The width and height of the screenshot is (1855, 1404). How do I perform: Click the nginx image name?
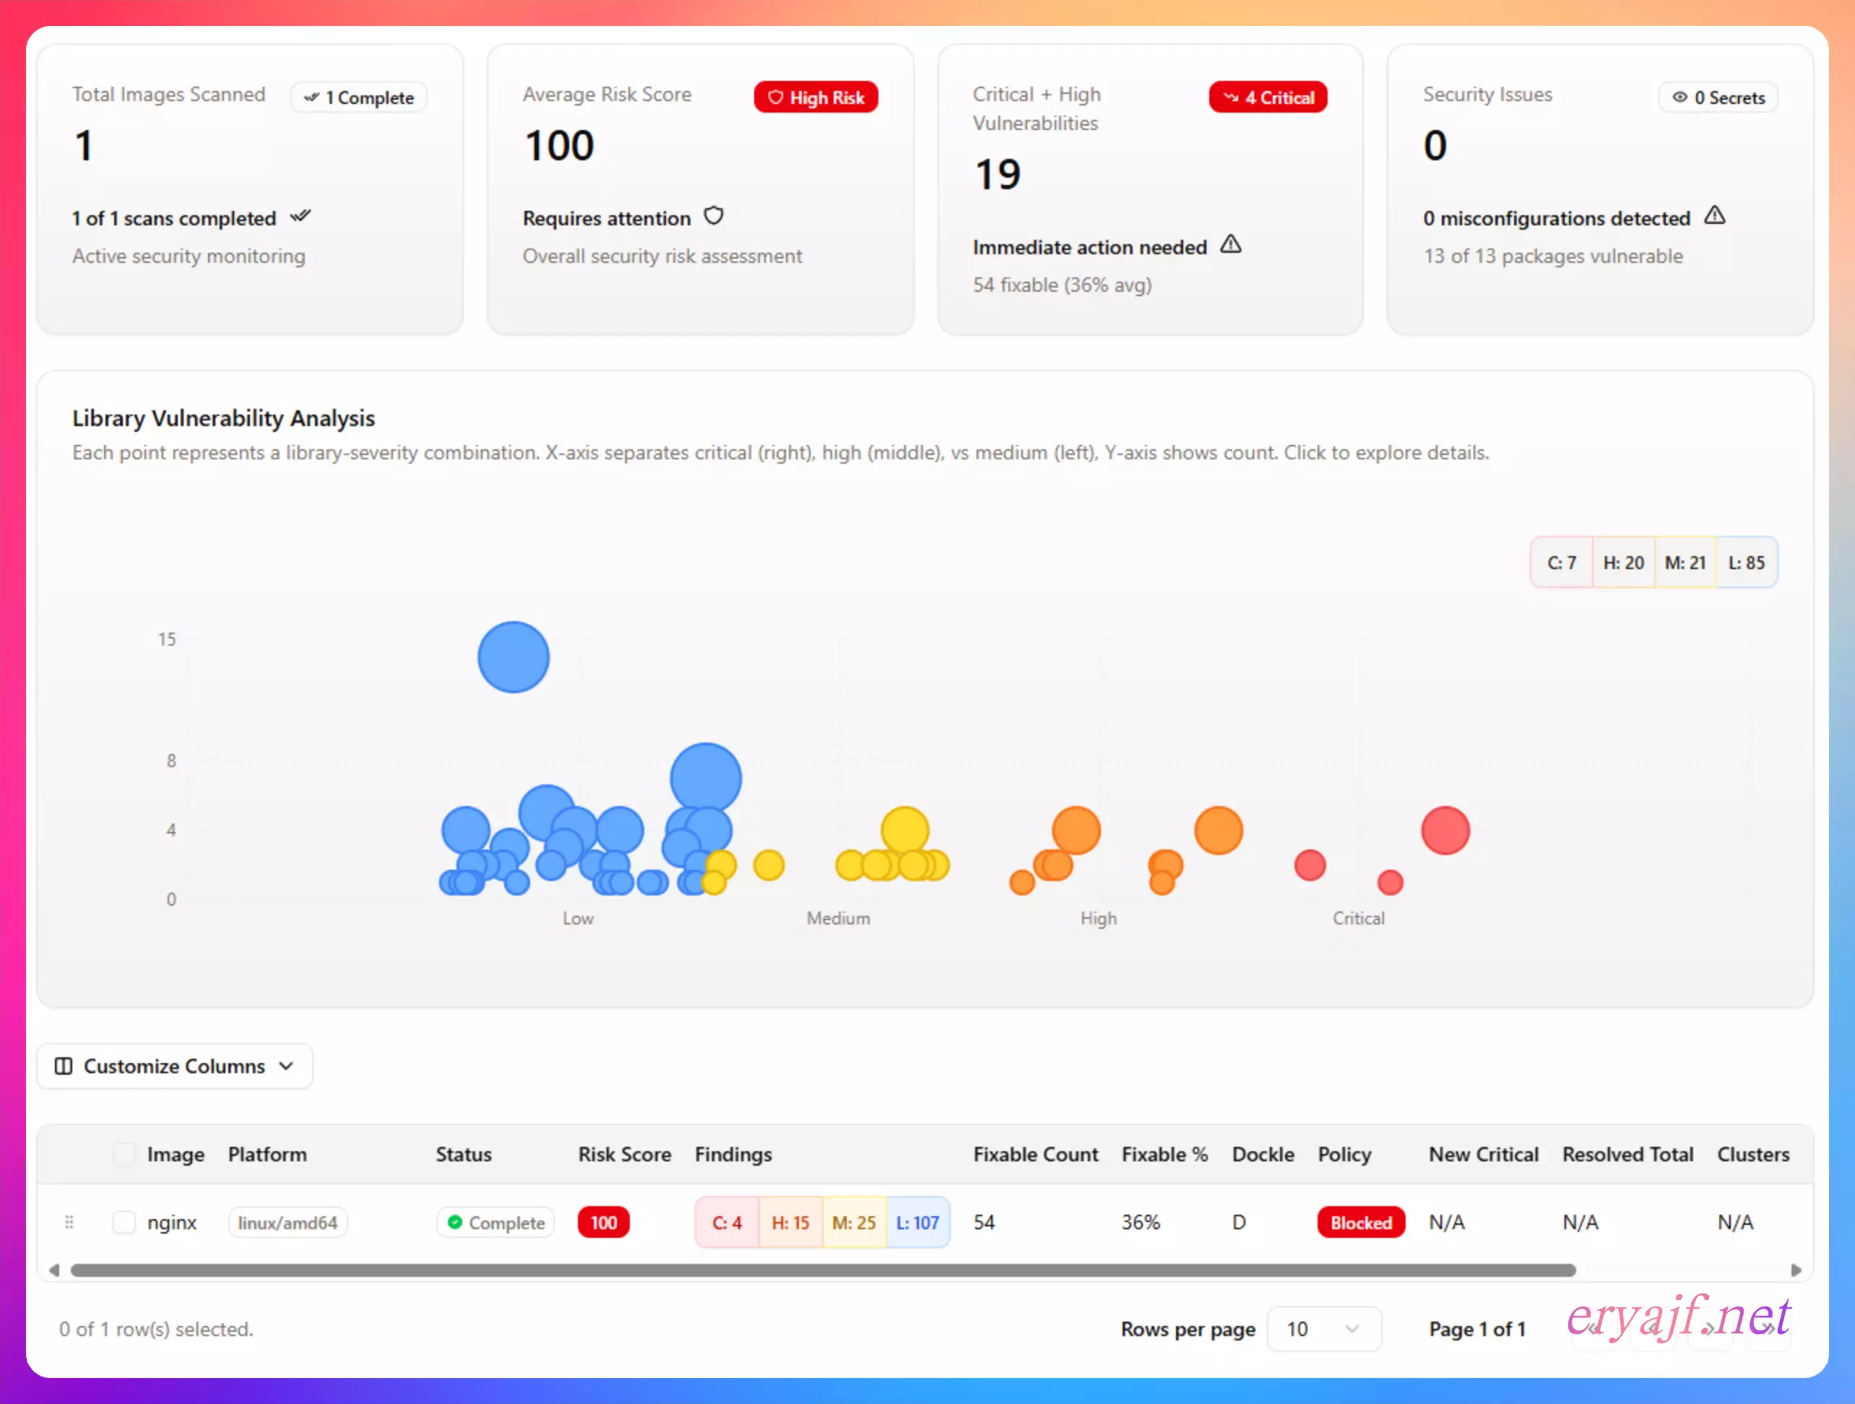pos(172,1222)
